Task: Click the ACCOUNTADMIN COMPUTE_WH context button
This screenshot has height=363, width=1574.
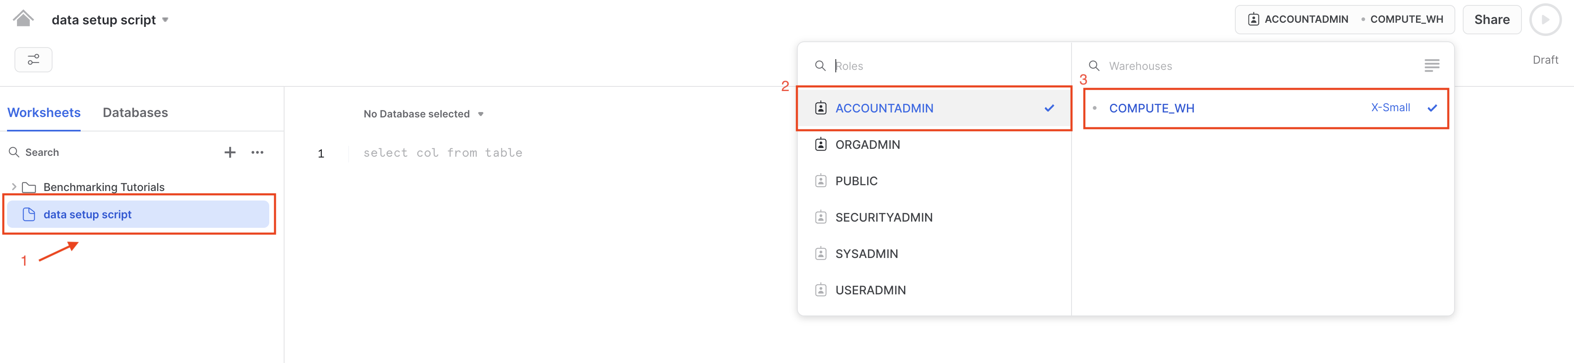Action: click(1344, 19)
